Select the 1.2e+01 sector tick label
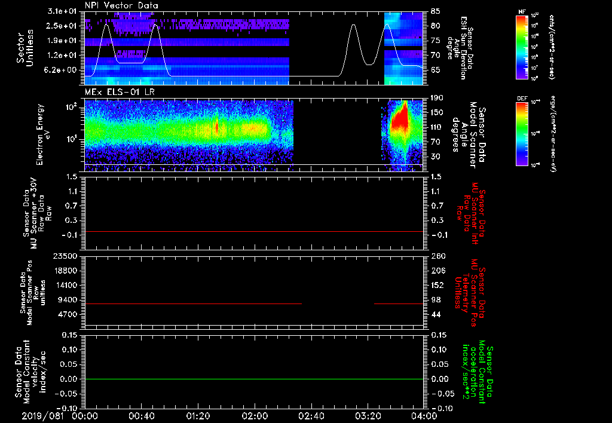 pyautogui.click(x=62, y=56)
